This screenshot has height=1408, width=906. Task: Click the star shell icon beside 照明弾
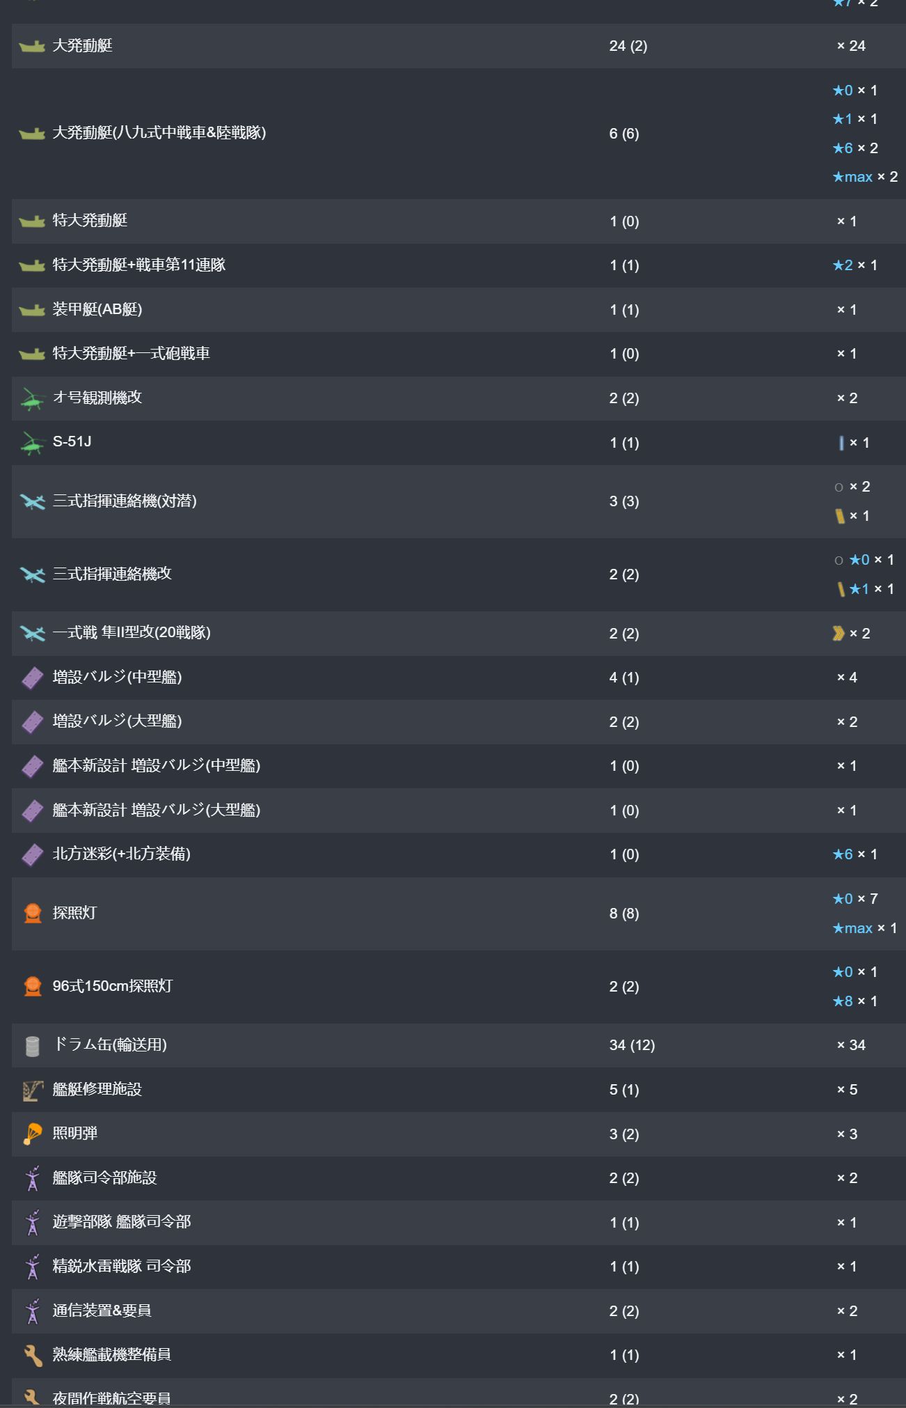(x=32, y=1134)
